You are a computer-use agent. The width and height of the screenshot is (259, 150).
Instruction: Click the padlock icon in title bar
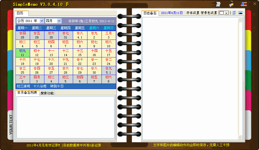tap(231, 4)
